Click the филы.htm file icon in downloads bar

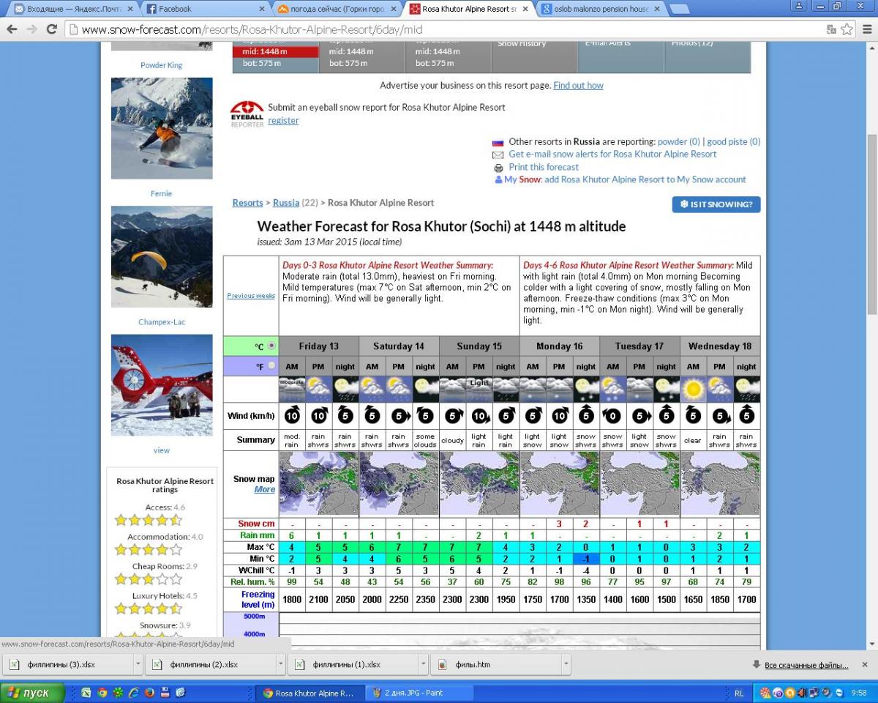pos(442,664)
